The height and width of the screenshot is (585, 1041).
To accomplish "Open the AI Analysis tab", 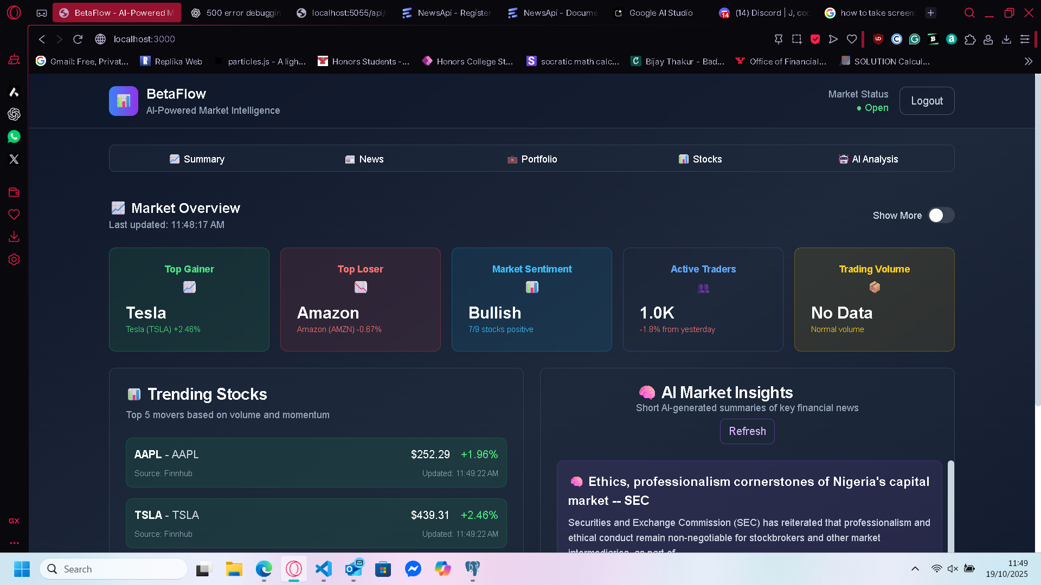I will 868,159.
